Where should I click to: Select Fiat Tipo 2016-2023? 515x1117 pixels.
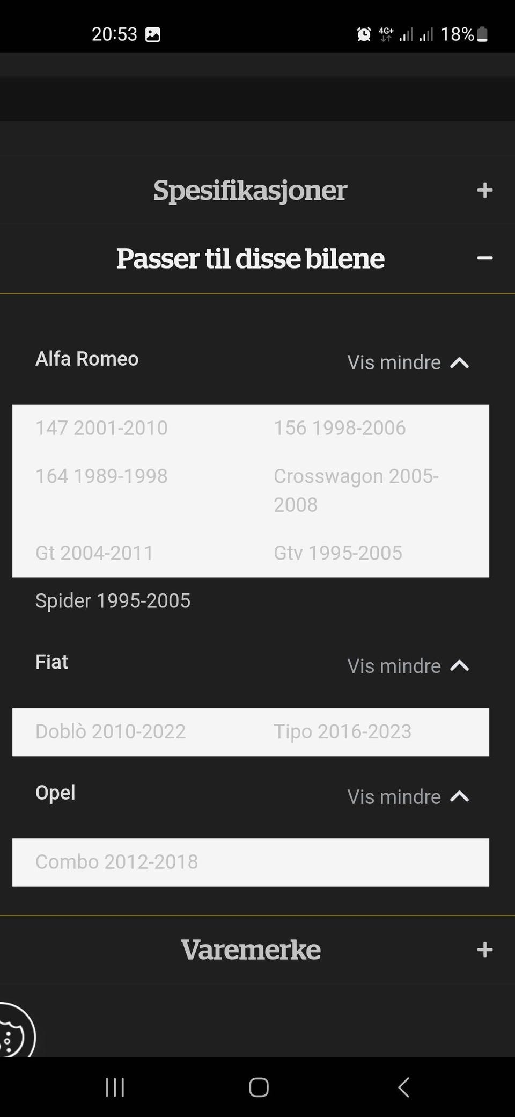[342, 731]
